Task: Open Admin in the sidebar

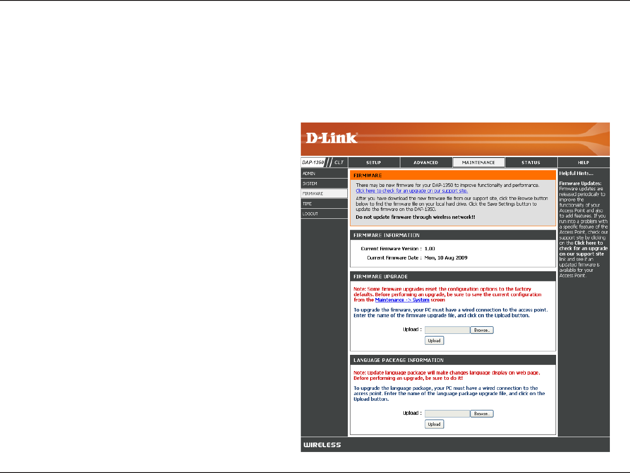Action: (324, 173)
